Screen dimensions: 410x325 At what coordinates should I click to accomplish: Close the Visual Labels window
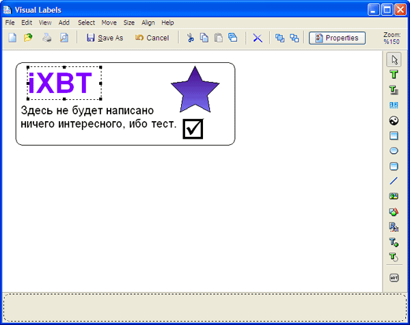(x=400, y=10)
